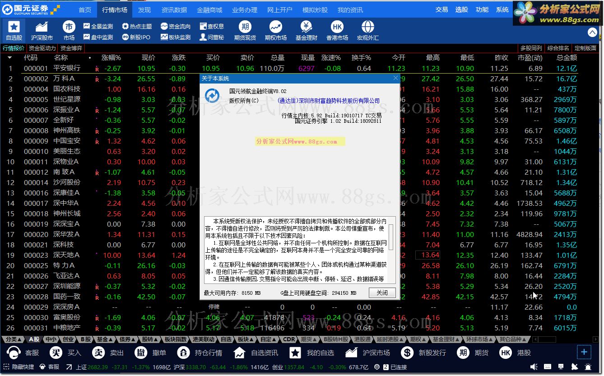Expand the 债券▲ tab menu
Screen dimensions: 604x376
pyautogui.click(x=127, y=339)
